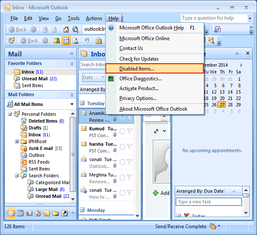
Task: Click the Type a question for help box
Action: [215, 18]
